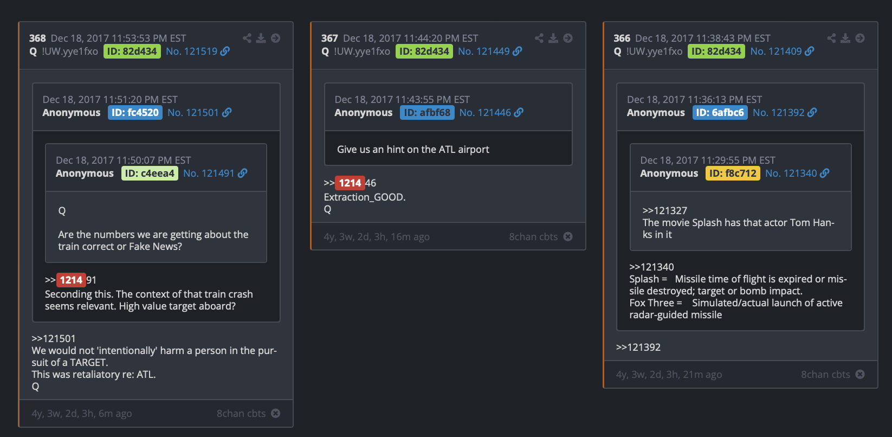Follow the >>121327 reply reference
Viewport: 892px width, 437px height.
(665, 210)
